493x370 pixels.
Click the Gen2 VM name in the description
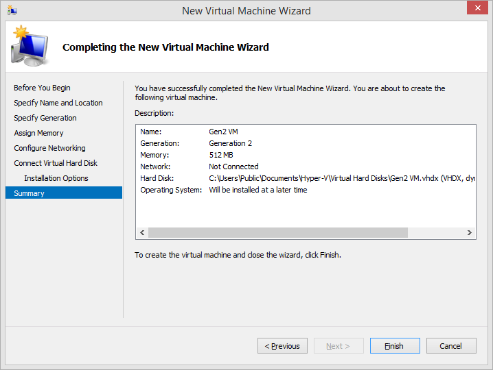pos(225,132)
